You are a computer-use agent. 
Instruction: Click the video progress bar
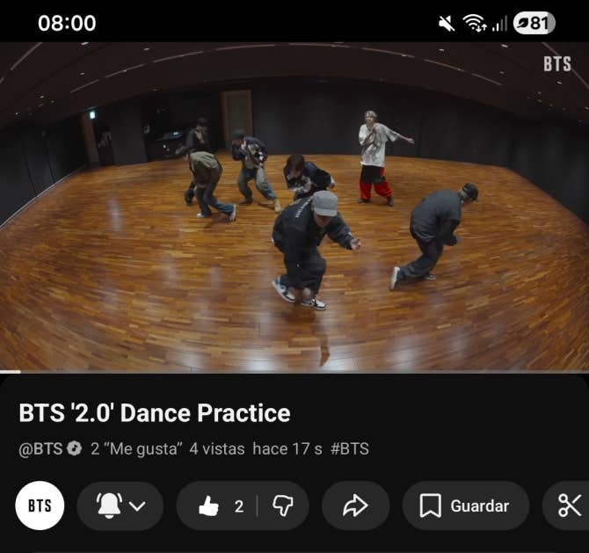click(x=294, y=372)
